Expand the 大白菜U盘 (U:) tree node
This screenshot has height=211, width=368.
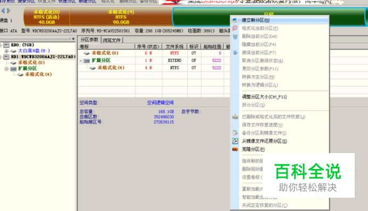[x=6, y=51]
